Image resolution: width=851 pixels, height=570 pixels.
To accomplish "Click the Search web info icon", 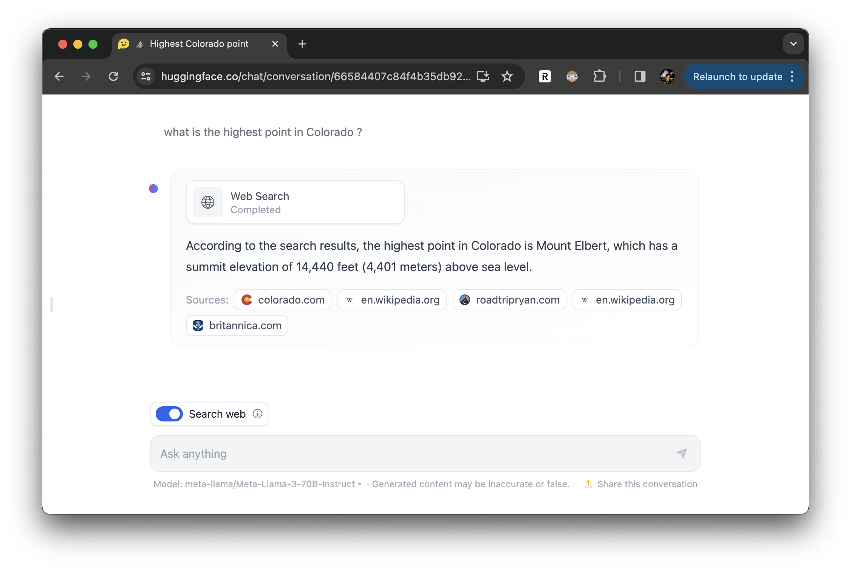I will click(x=257, y=414).
